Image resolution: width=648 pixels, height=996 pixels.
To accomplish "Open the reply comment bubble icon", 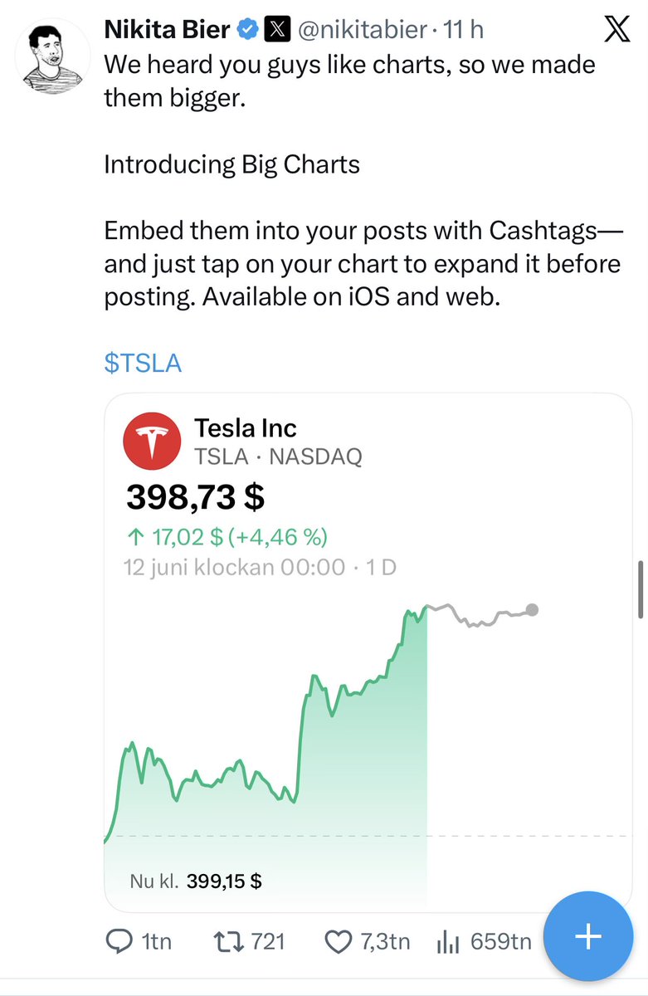I will [x=120, y=941].
